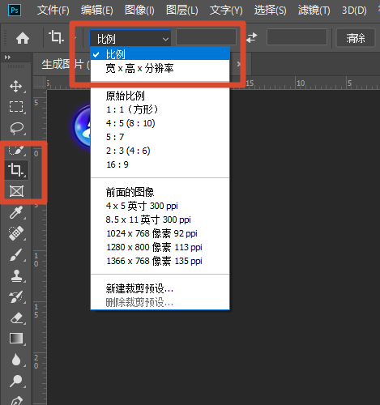
Task: Choose 1280 x 800 像素 113 ppi preset
Action: point(160,247)
